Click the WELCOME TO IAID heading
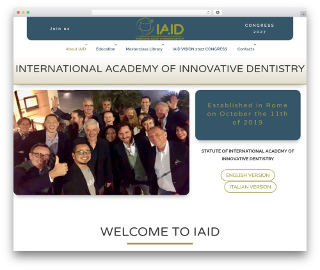 [160, 232]
